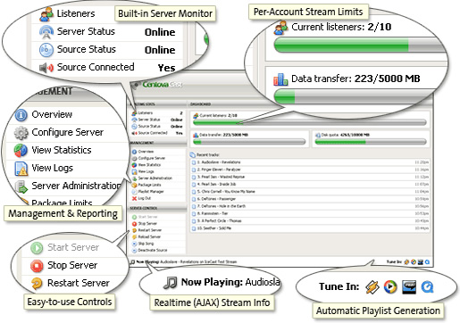Click the Source Connected speaker icon in the magnified monitor bubble
The image size is (460, 323).
(x=46, y=68)
